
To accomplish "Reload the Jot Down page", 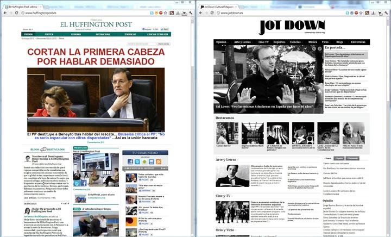I will (x=212, y=13).
